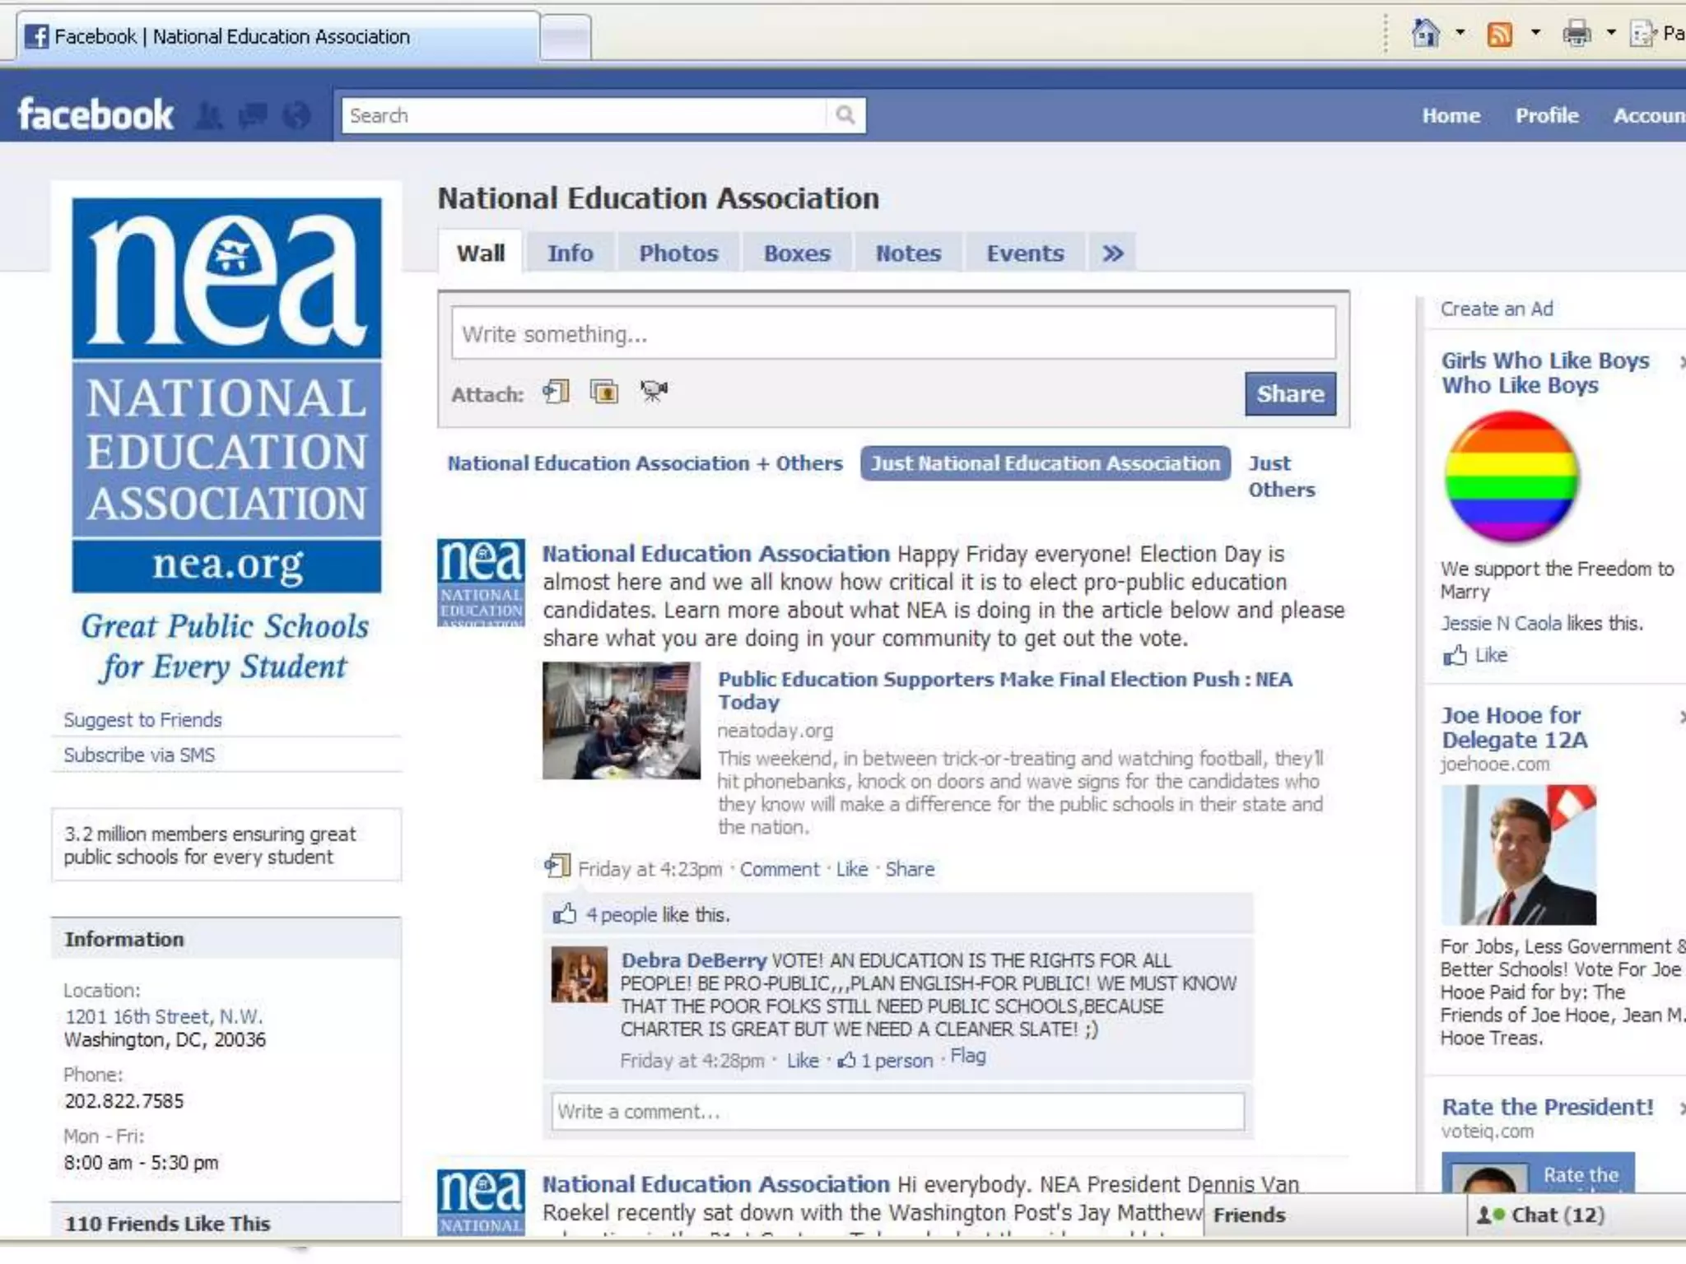Click the search magnifier button
1686x1264 pixels.
click(x=845, y=114)
